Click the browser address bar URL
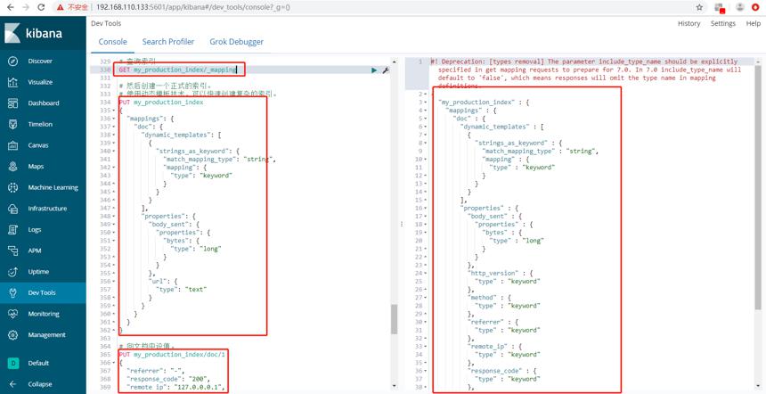The width and height of the screenshot is (766, 394). click(193, 7)
